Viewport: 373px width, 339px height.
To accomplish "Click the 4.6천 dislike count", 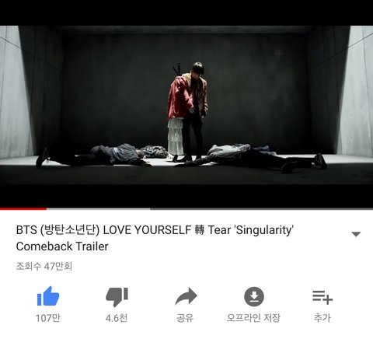I will point(117,318).
